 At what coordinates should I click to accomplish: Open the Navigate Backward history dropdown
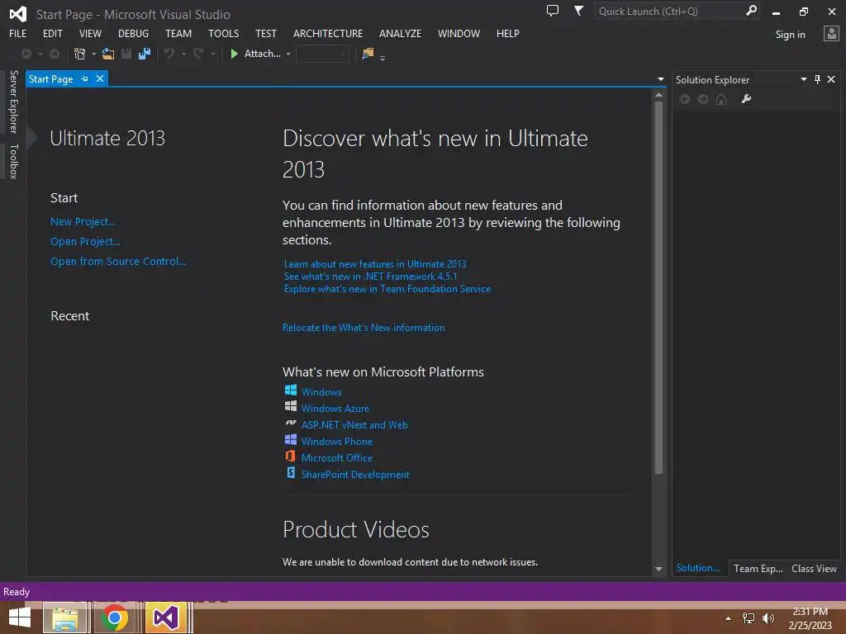40,54
